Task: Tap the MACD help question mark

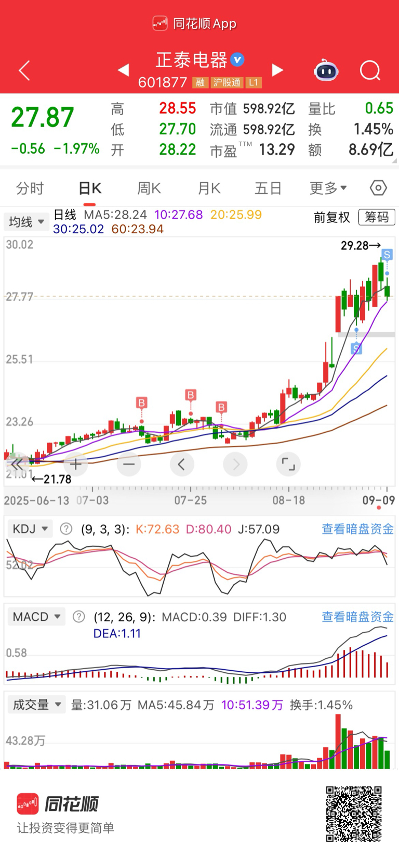Action: (78, 617)
